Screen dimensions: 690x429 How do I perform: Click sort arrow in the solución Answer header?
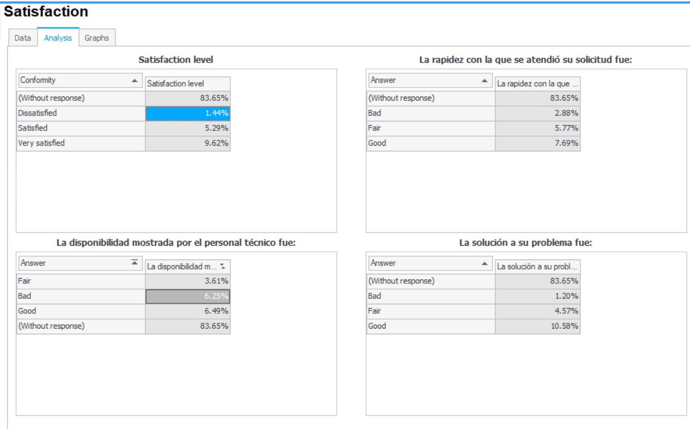tap(484, 263)
